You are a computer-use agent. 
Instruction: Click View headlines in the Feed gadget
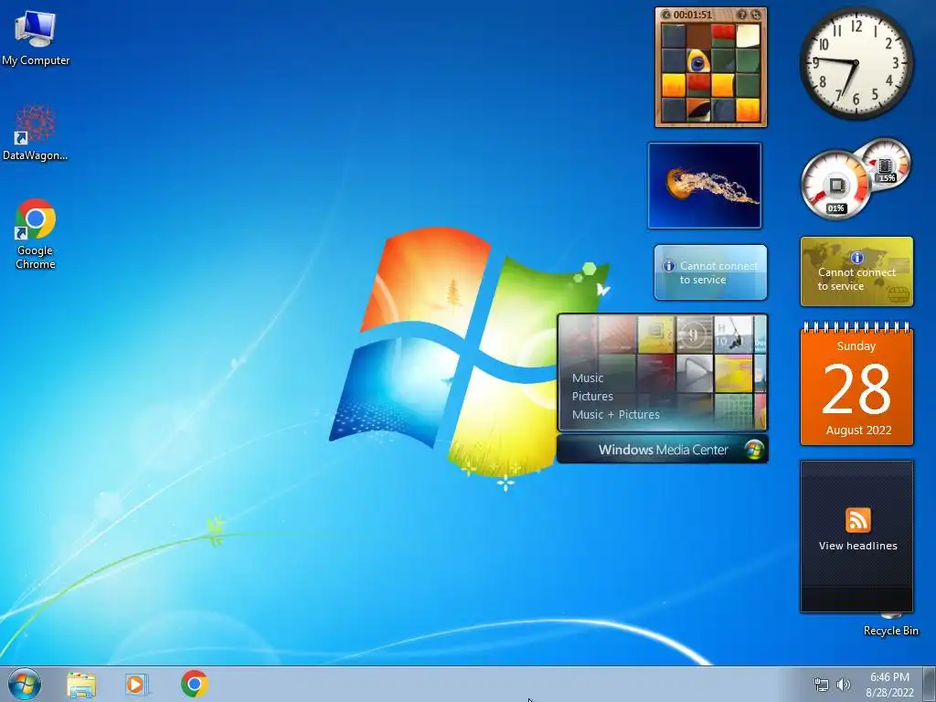[857, 546]
